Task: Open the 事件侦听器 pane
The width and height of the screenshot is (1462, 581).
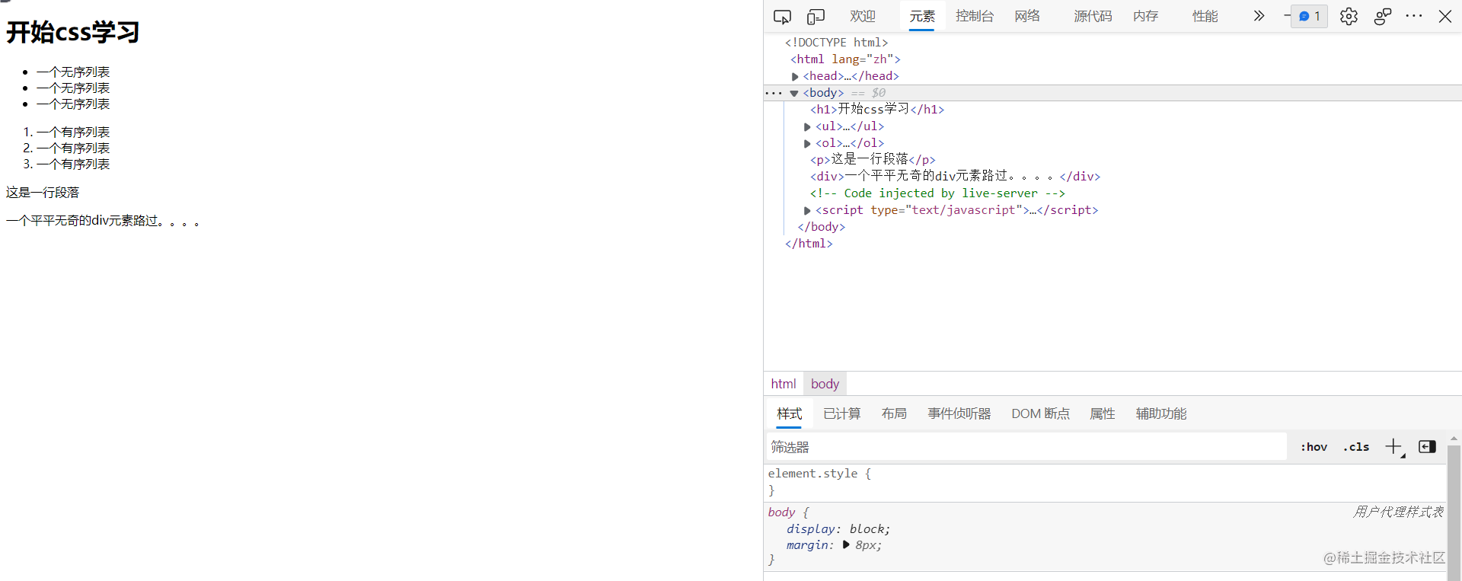Action: tap(959, 413)
